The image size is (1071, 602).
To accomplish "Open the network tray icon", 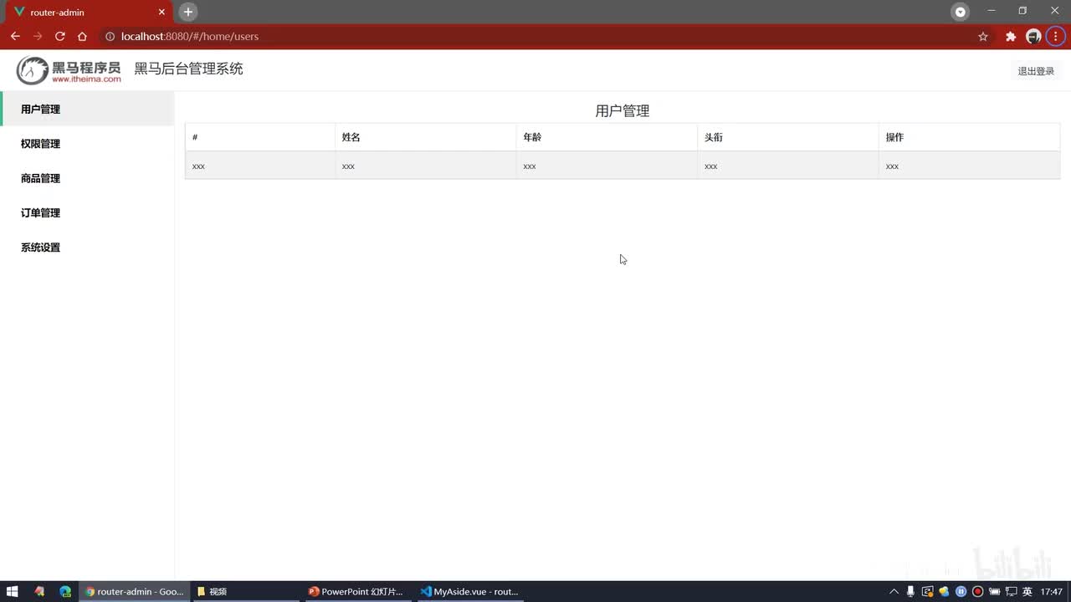I will click(x=1011, y=591).
